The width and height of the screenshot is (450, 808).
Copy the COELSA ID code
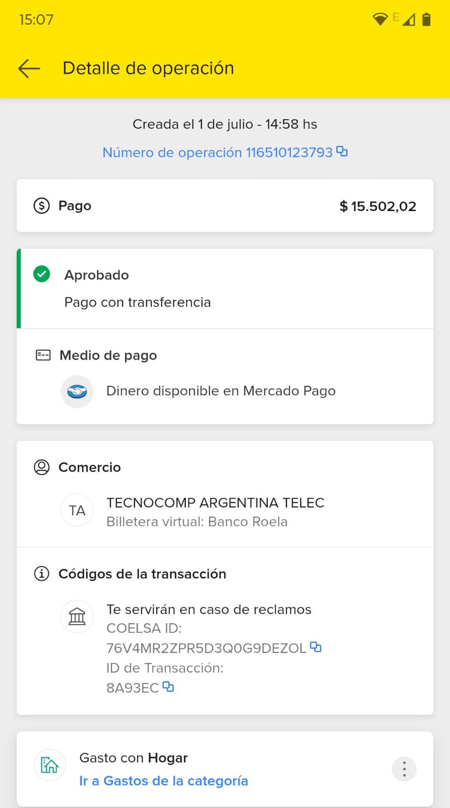pyautogui.click(x=316, y=647)
